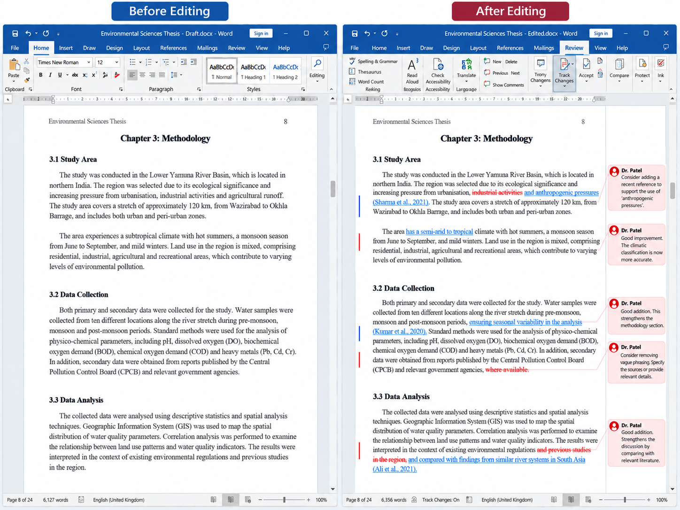The image size is (680, 510).
Task: Open the Times New Roman font dropdown
Action: [88, 62]
